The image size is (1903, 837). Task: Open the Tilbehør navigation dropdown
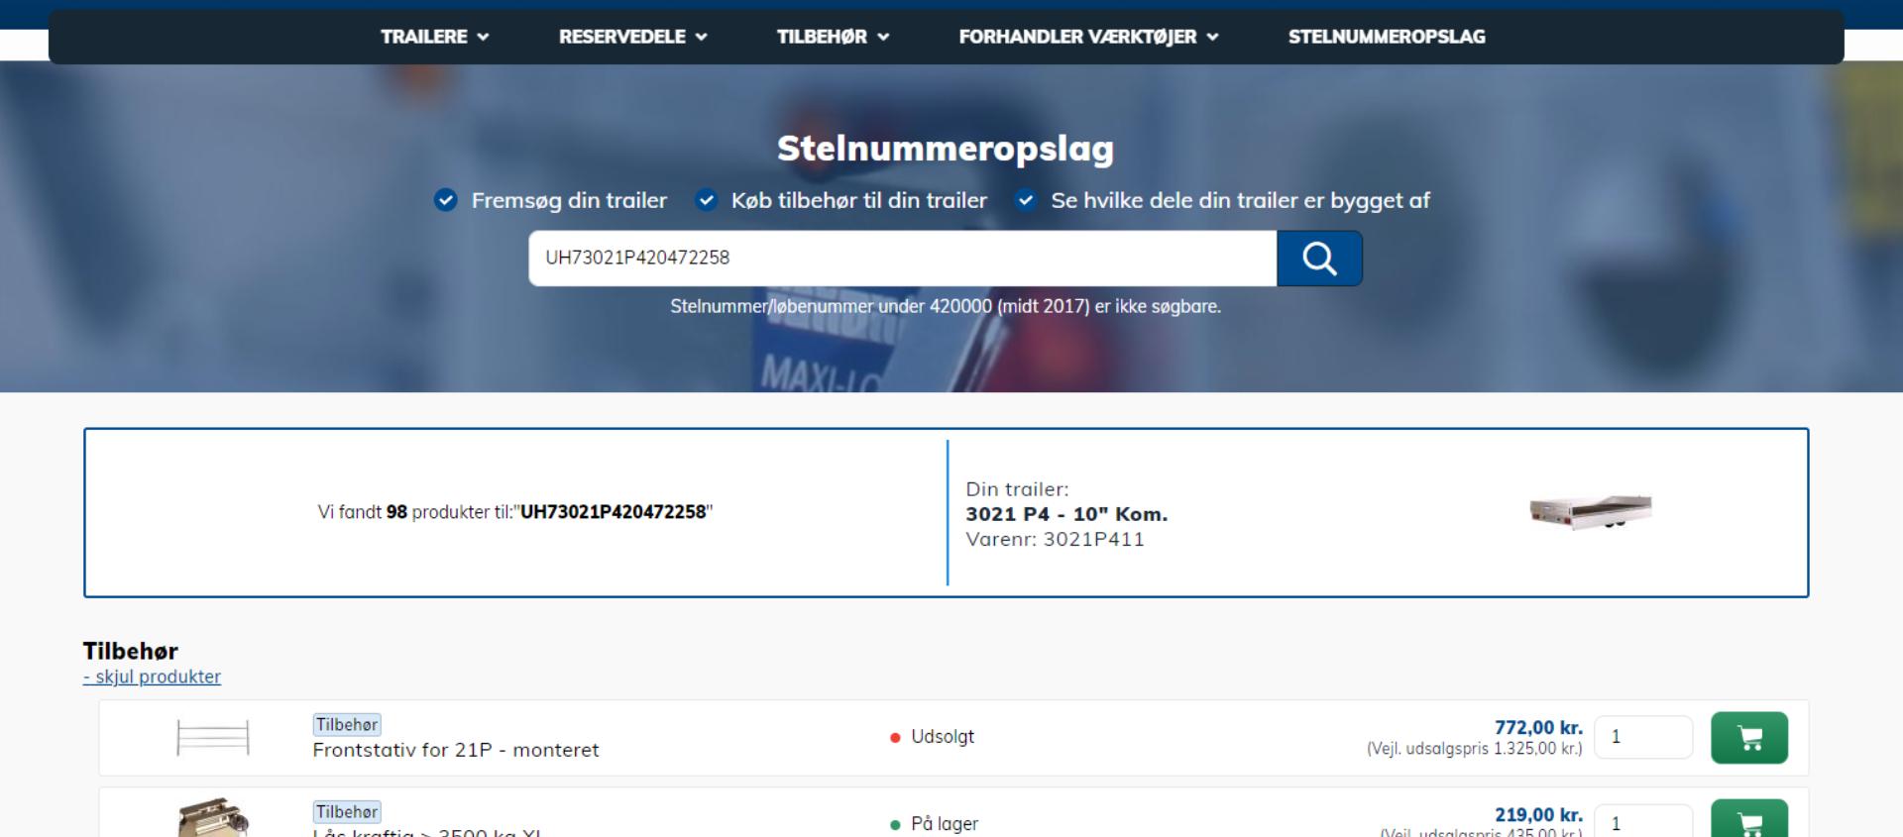833,37
